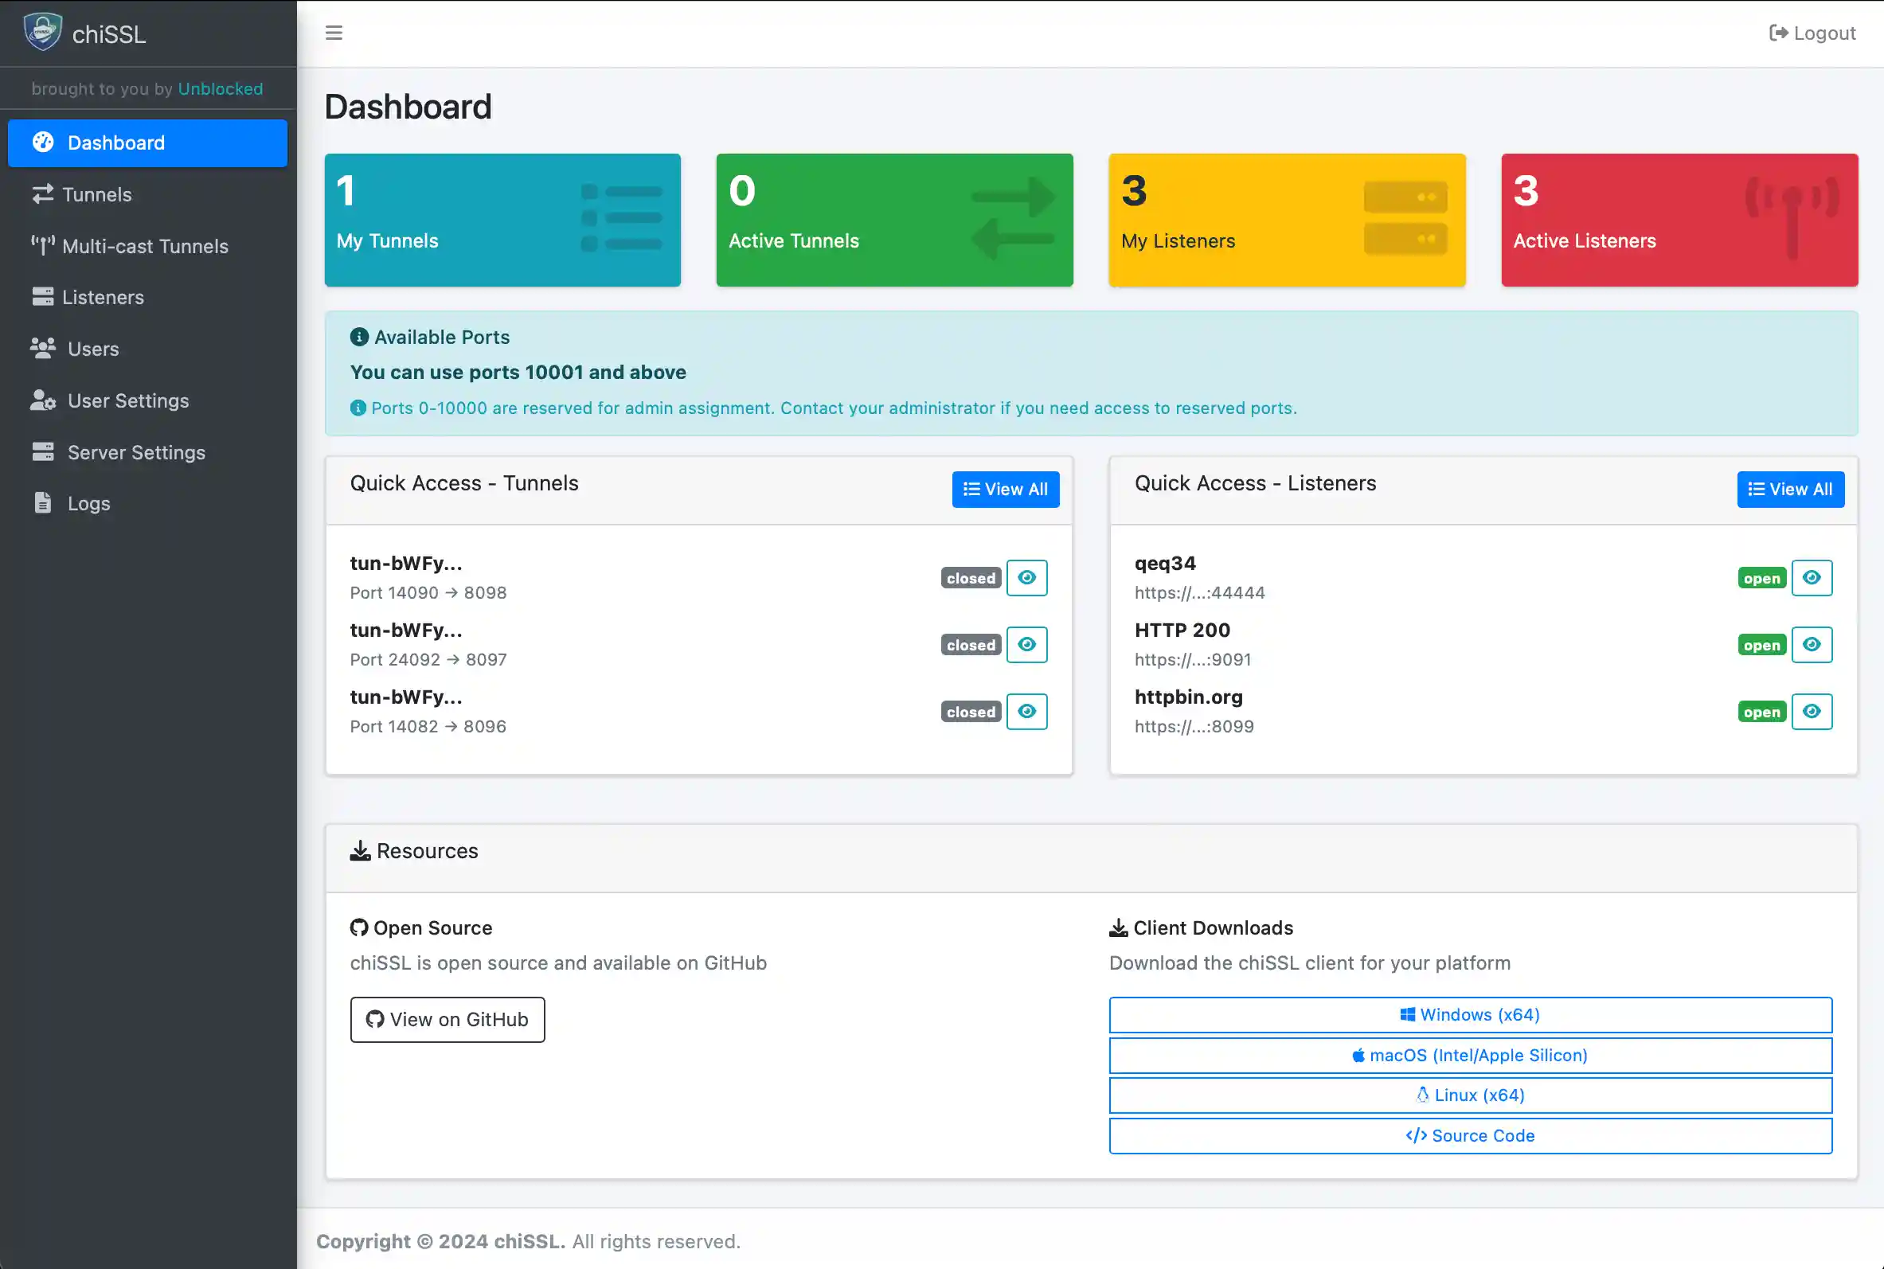
Task: Show details for the qeq34 listener
Action: pos(1812,577)
